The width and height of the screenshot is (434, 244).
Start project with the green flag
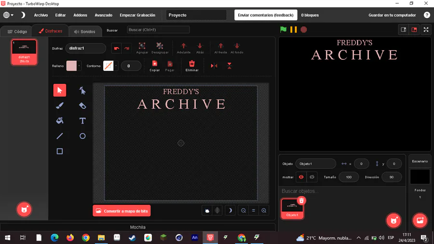tap(283, 29)
